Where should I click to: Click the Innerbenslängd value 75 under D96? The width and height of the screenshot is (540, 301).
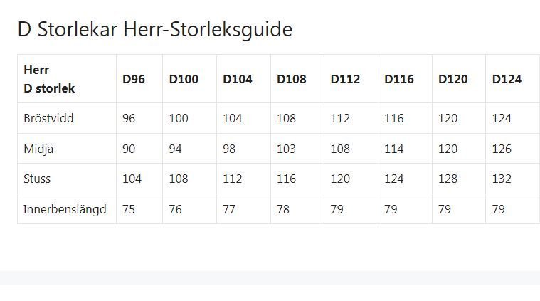(129, 209)
